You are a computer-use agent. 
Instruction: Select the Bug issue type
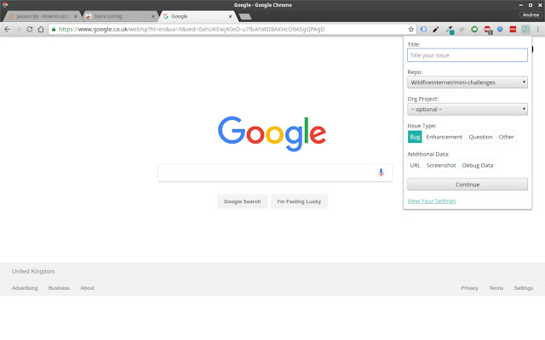415,137
